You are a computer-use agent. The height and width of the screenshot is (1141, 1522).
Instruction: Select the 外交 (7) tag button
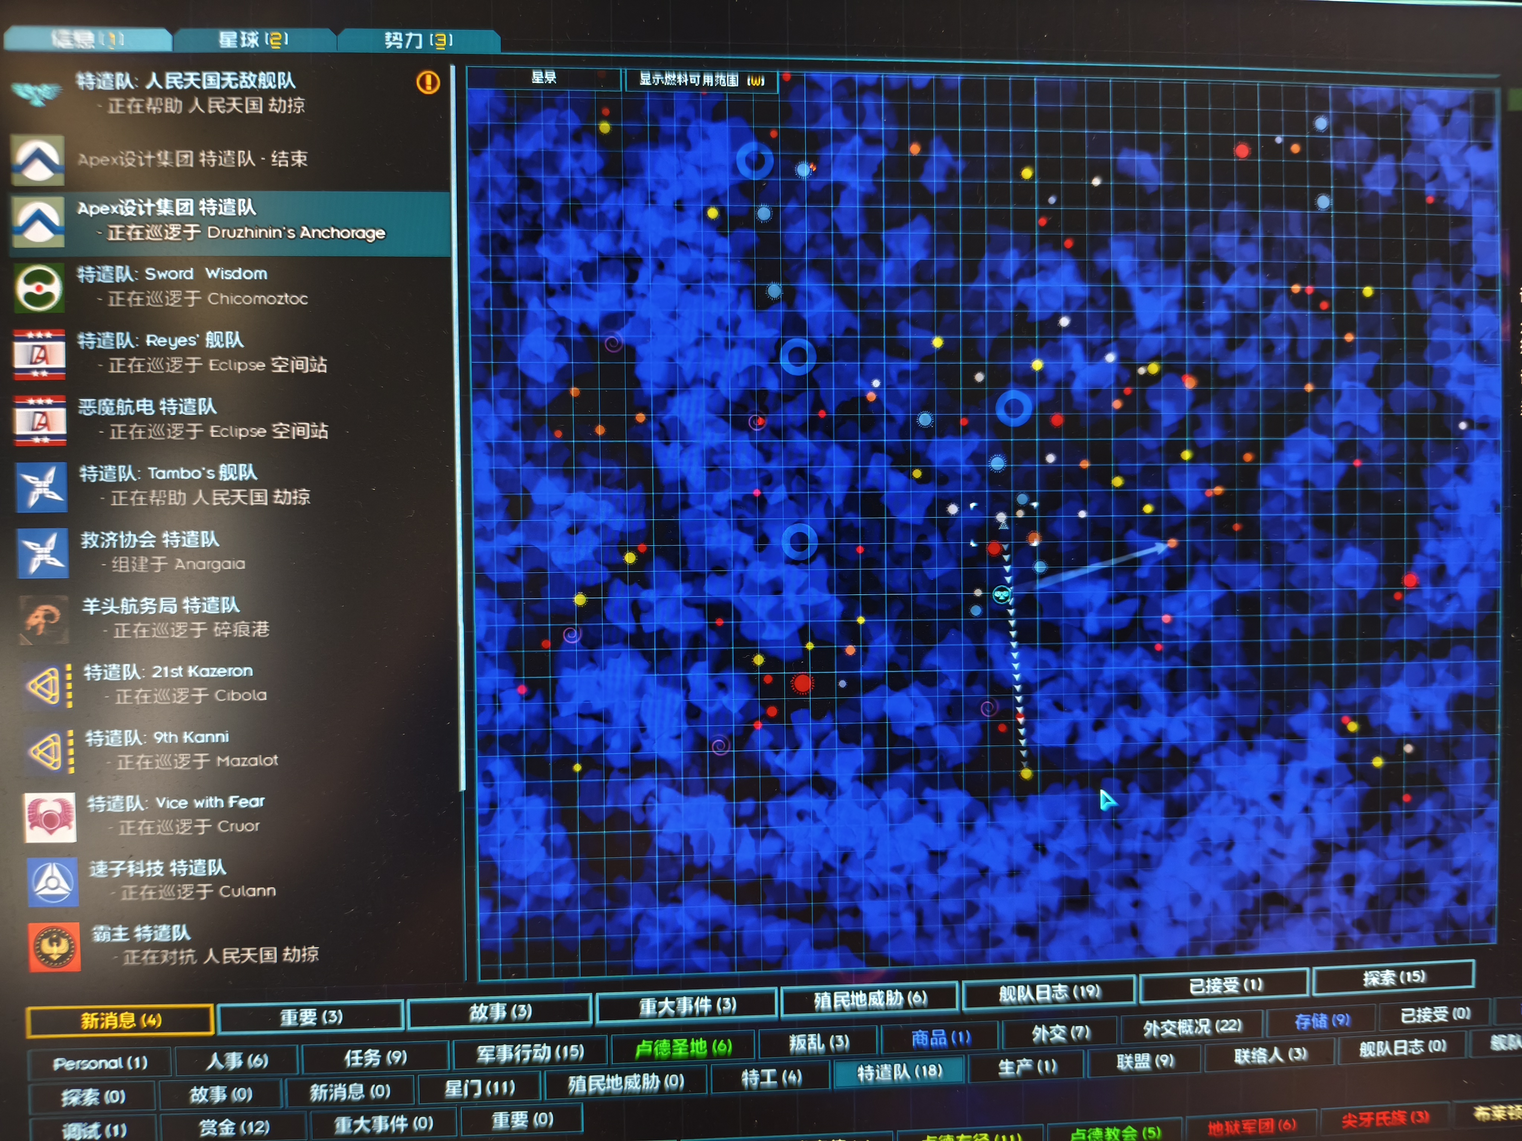[1060, 1034]
